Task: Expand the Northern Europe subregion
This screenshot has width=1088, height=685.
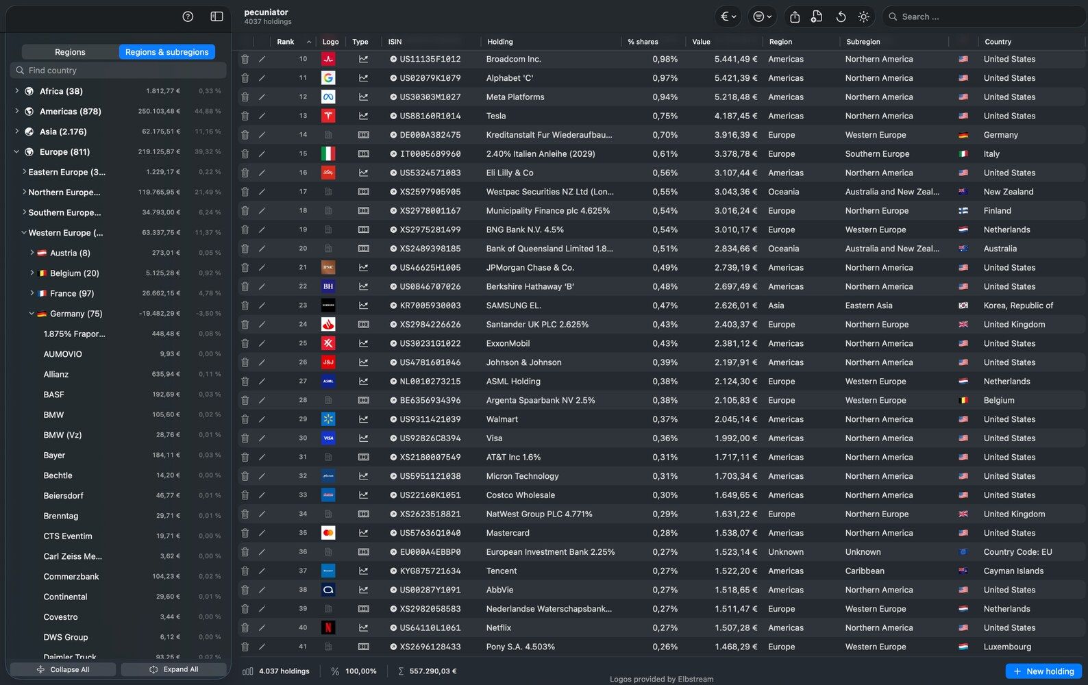Action: point(24,192)
